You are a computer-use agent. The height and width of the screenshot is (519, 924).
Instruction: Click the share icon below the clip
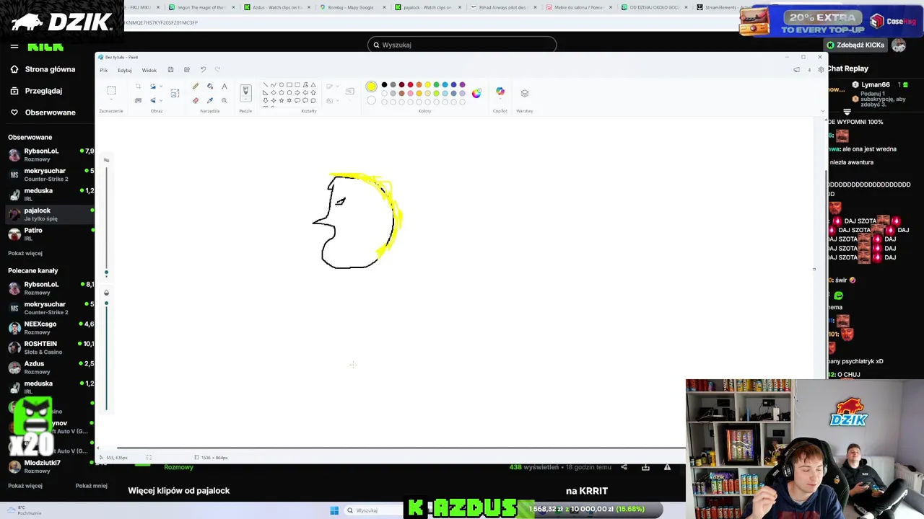point(624,467)
